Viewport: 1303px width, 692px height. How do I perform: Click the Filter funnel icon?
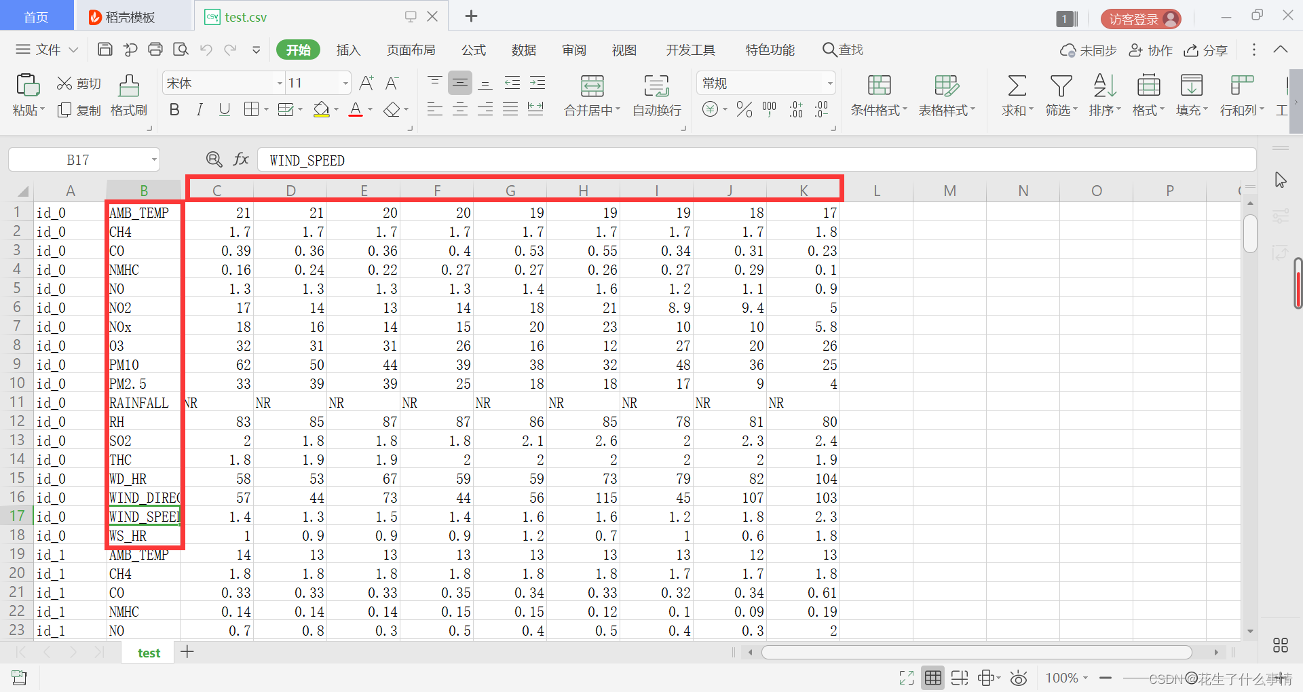pyautogui.click(x=1061, y=86)
